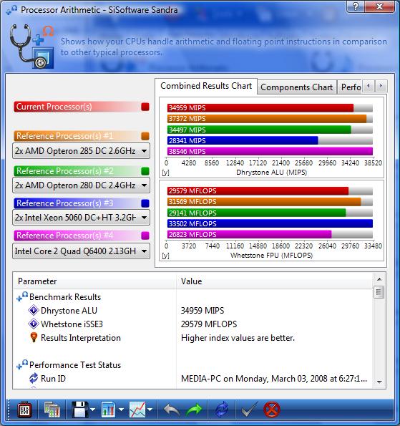The height and width of the screenshot is (426, 400).
Task: Click the Current Processor(s) label bar
Action: click(77, 107)
